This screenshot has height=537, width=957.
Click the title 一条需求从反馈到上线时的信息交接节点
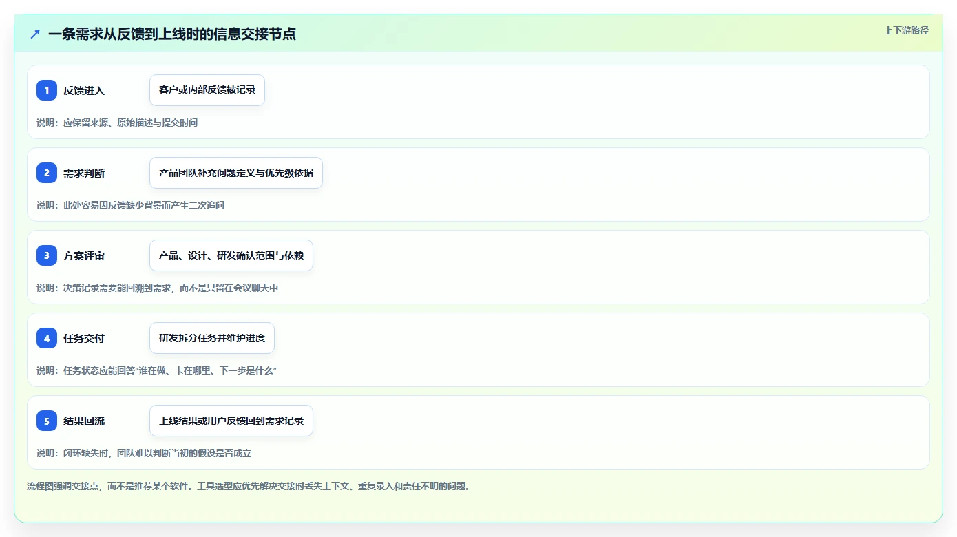[172, 34]
